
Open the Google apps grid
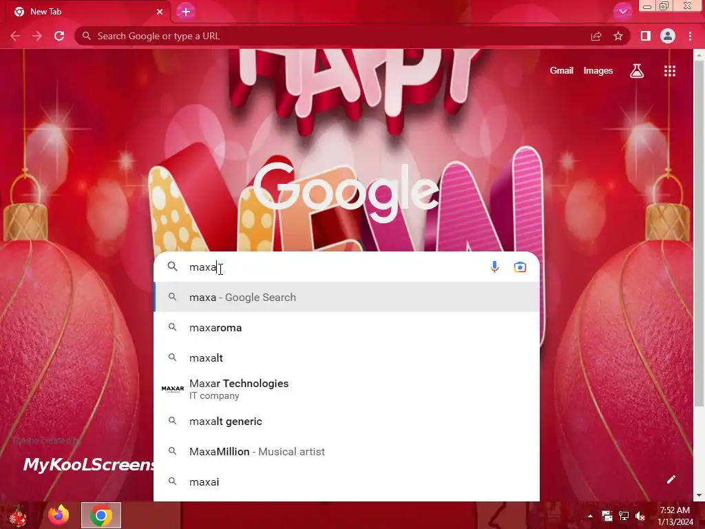click(670, 71)
